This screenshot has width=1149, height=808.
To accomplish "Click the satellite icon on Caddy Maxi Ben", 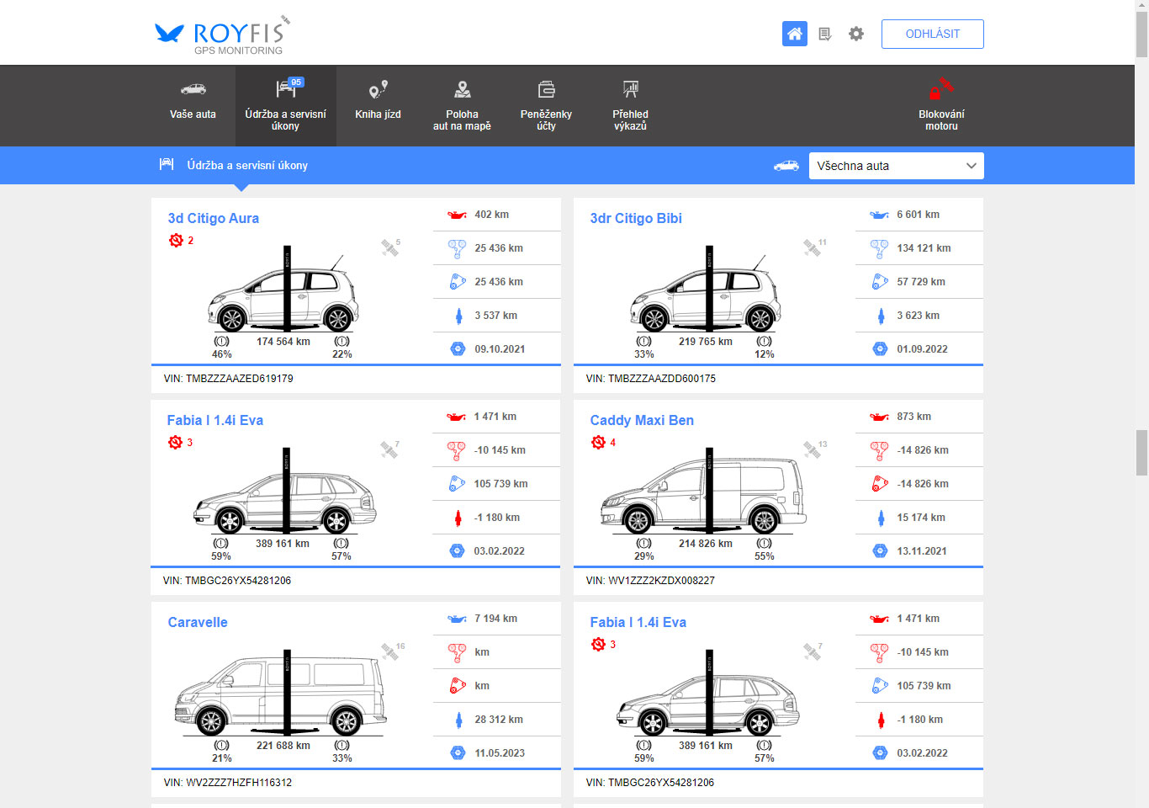I will (813, 449).
